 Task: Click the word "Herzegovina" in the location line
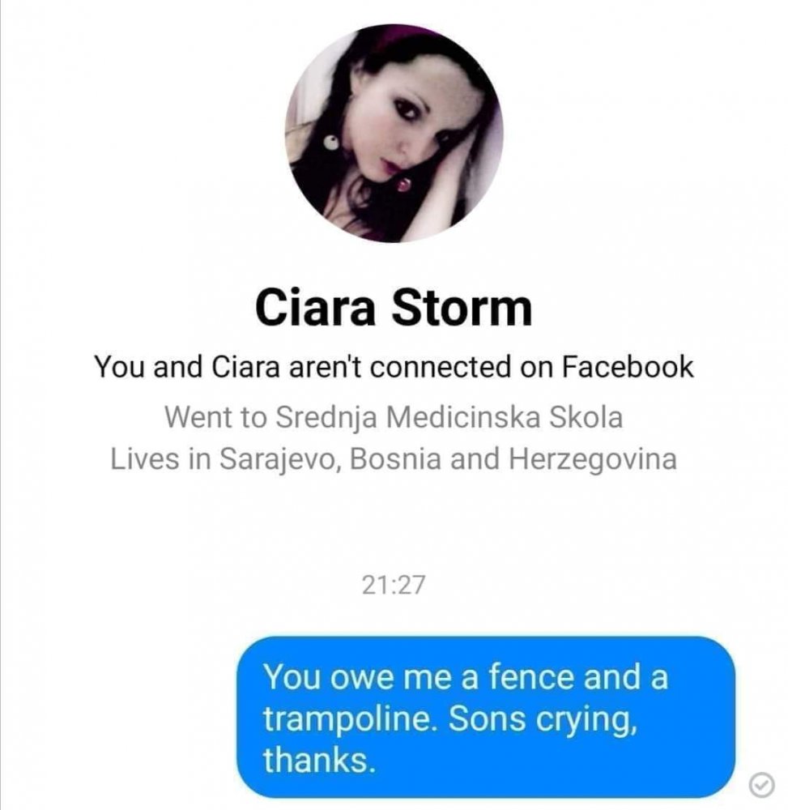pos(593,459)
